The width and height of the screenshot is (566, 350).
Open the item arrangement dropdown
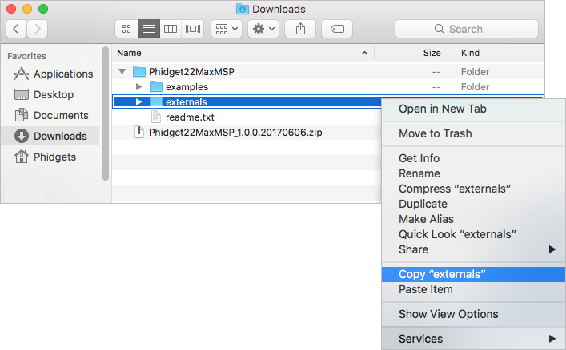(x=227, y=29)
